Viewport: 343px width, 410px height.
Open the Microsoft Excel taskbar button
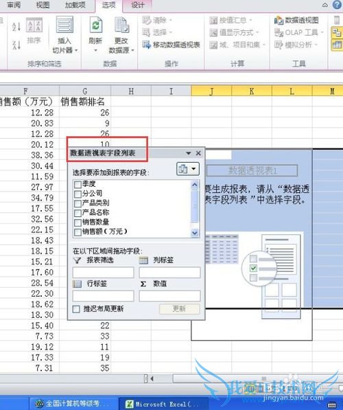[163, 404]
